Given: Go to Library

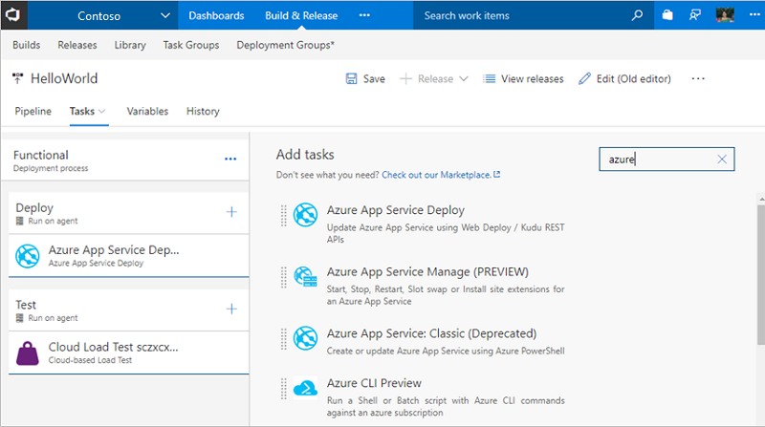Looking at the screenshot, I should (130, 45).
